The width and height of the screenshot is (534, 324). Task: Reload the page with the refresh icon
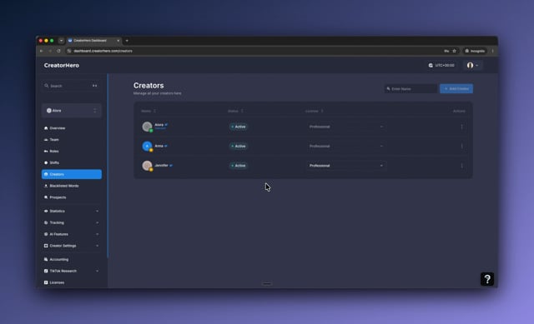click(x=58, y=51)
